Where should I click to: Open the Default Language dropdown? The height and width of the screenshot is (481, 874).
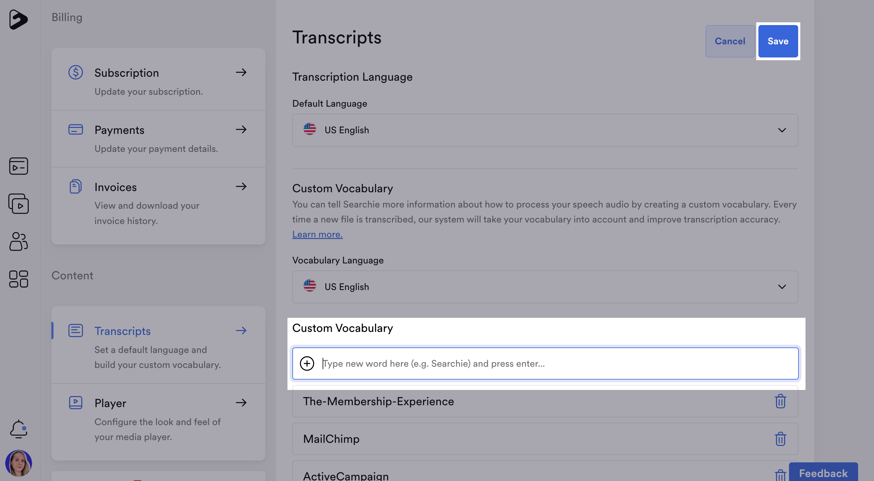coord(545,130)
